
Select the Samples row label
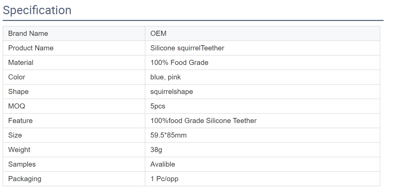pos(22,164)
